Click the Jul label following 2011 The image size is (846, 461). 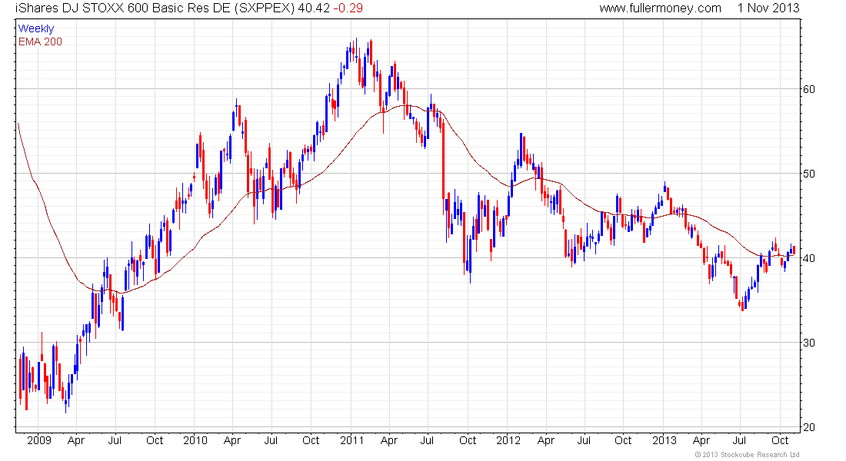point(427,440)
